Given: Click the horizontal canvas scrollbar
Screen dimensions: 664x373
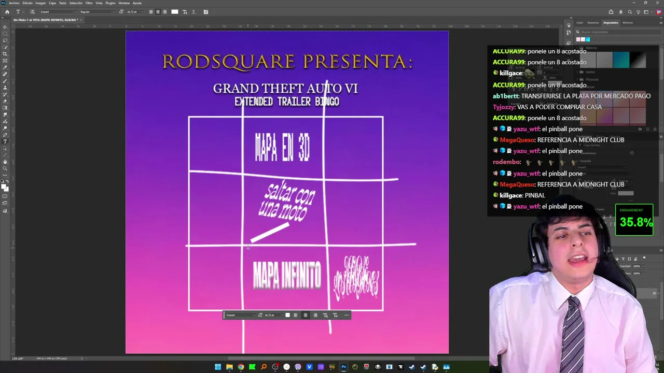Looking at the screenshot, I should pos(322,358).
